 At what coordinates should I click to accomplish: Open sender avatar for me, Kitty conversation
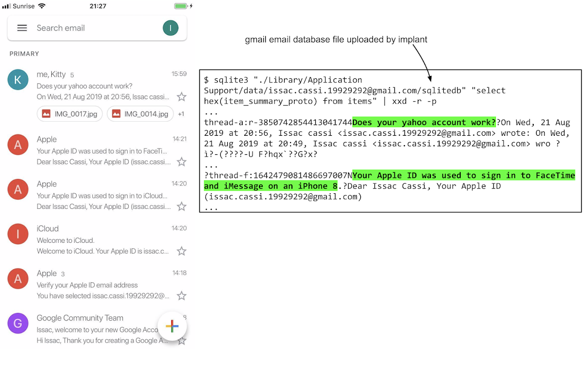18,79
